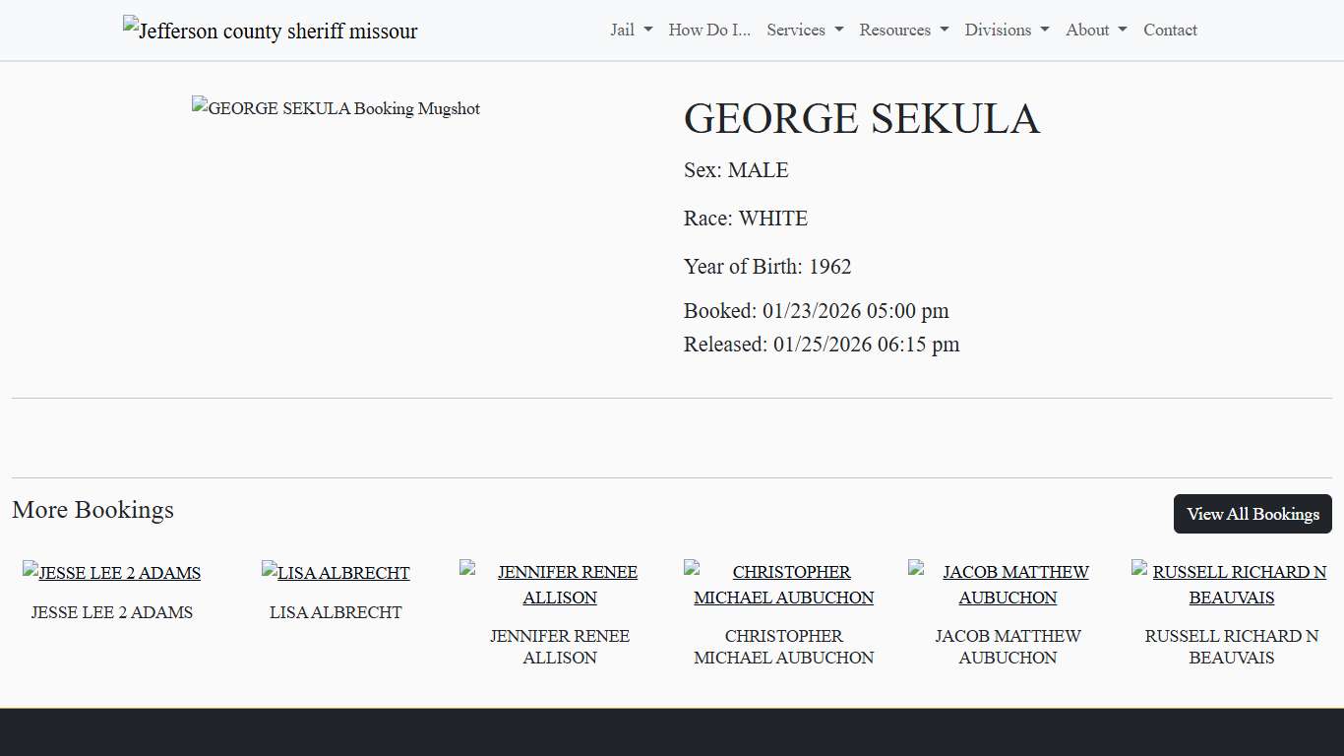Click the Jefferson County Sheriff logo
This screenshot has height=756, width=1344.
269,30
